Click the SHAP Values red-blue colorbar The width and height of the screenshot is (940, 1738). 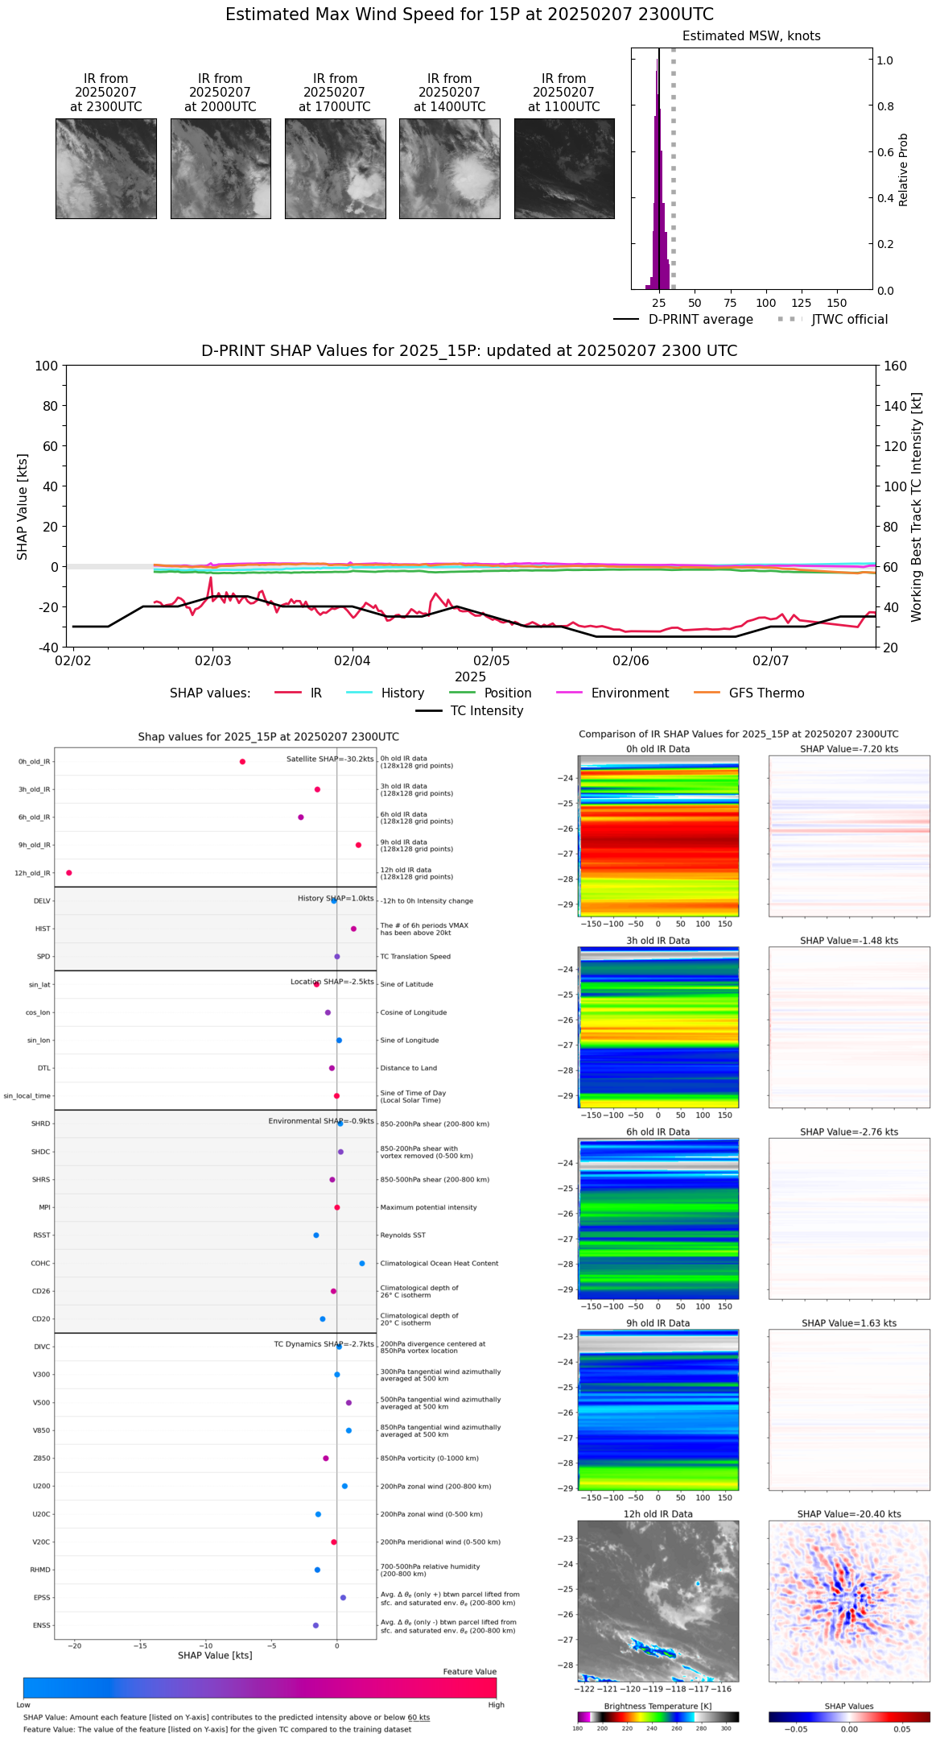coord(849,1717)
